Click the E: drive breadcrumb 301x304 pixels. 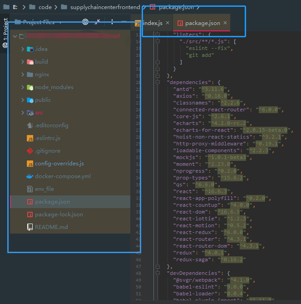15,7
